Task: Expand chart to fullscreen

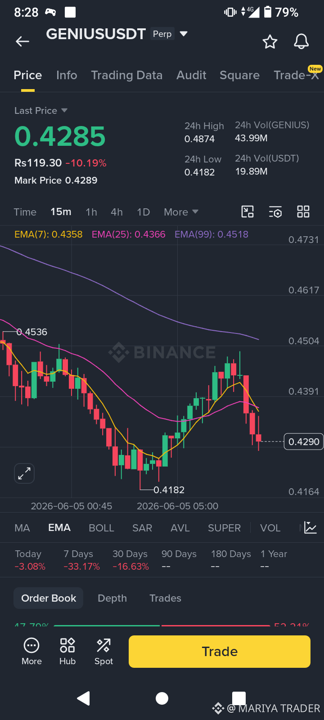Action: pos(24,473)
